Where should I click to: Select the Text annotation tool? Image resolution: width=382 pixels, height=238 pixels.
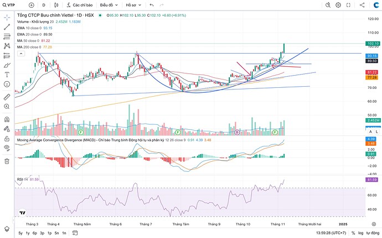[7, 75]
